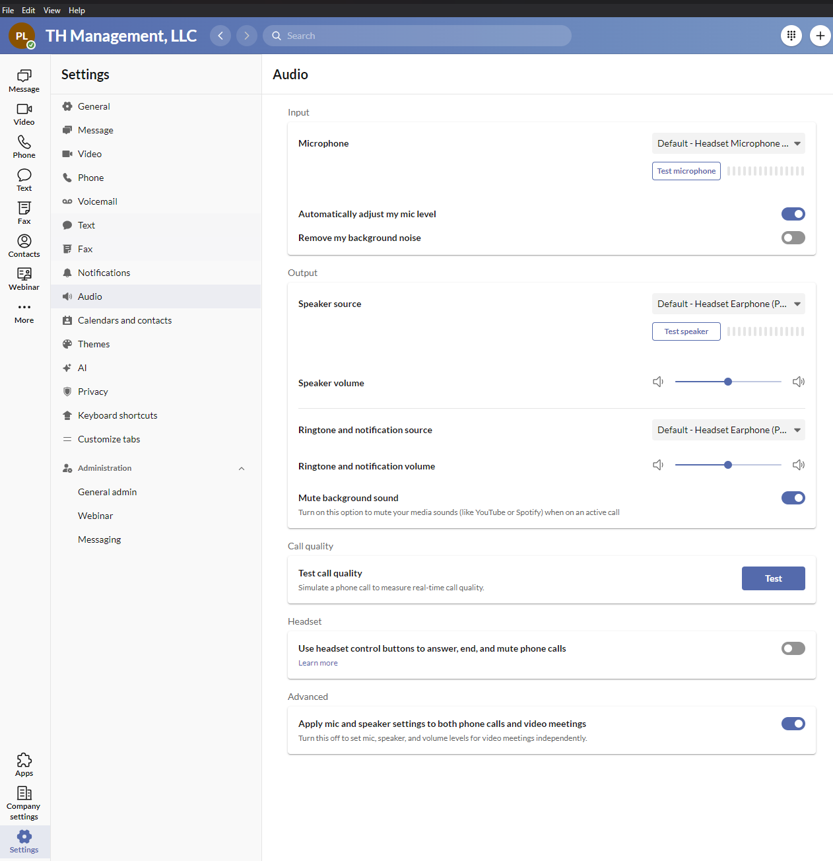Click the Test microphone button
This screenshot has width=833, height=861.
coord(686,171)
